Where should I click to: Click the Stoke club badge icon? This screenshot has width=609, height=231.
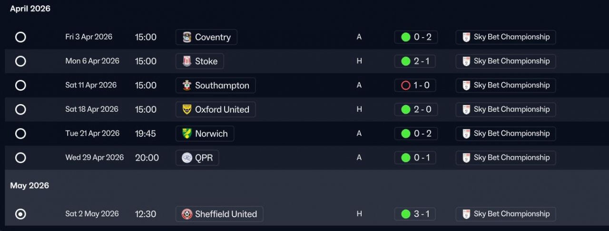[x=187, y=61]
